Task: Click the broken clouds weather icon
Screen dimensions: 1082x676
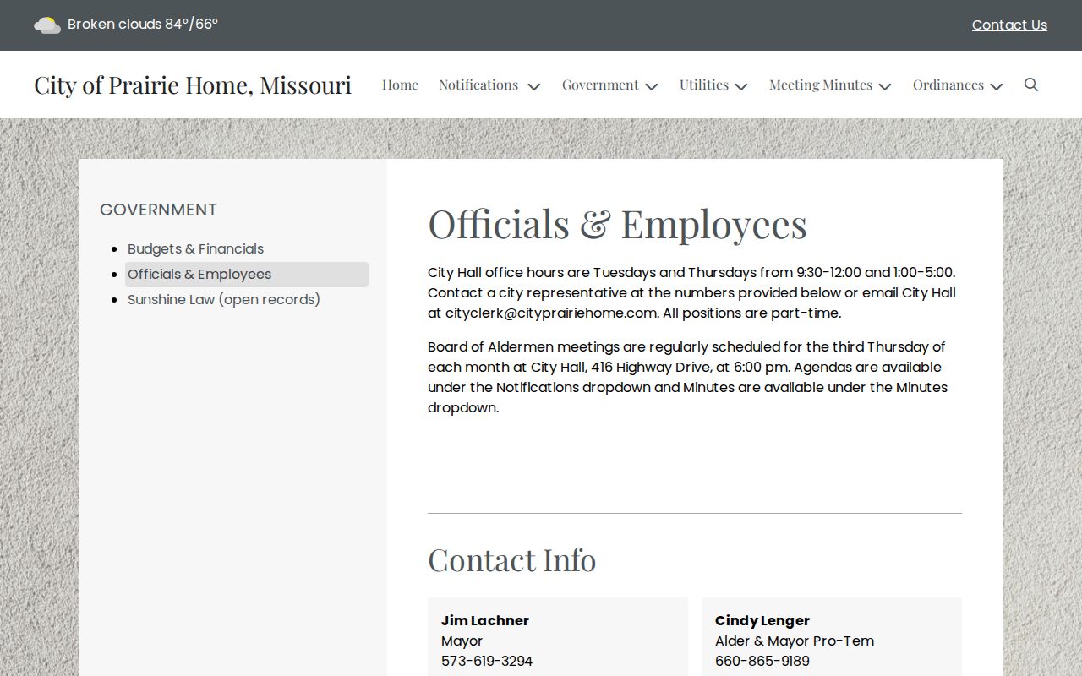Action: tap(47, 25)
